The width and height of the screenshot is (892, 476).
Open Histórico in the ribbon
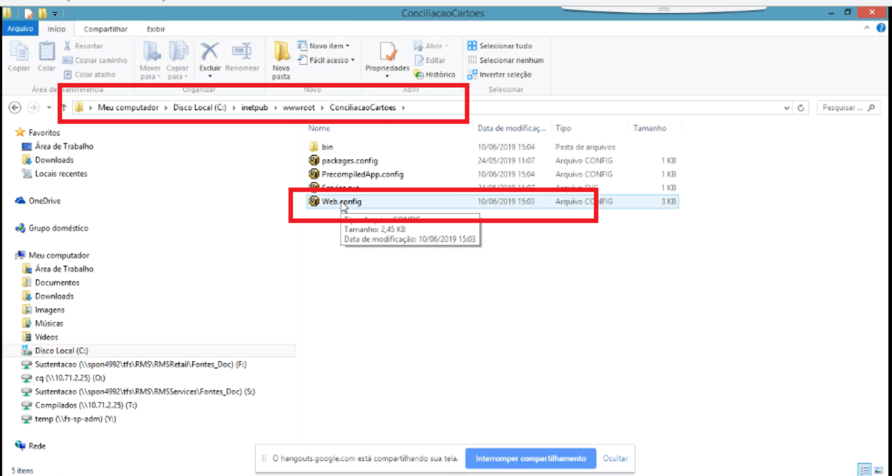(x=434, y=75)
